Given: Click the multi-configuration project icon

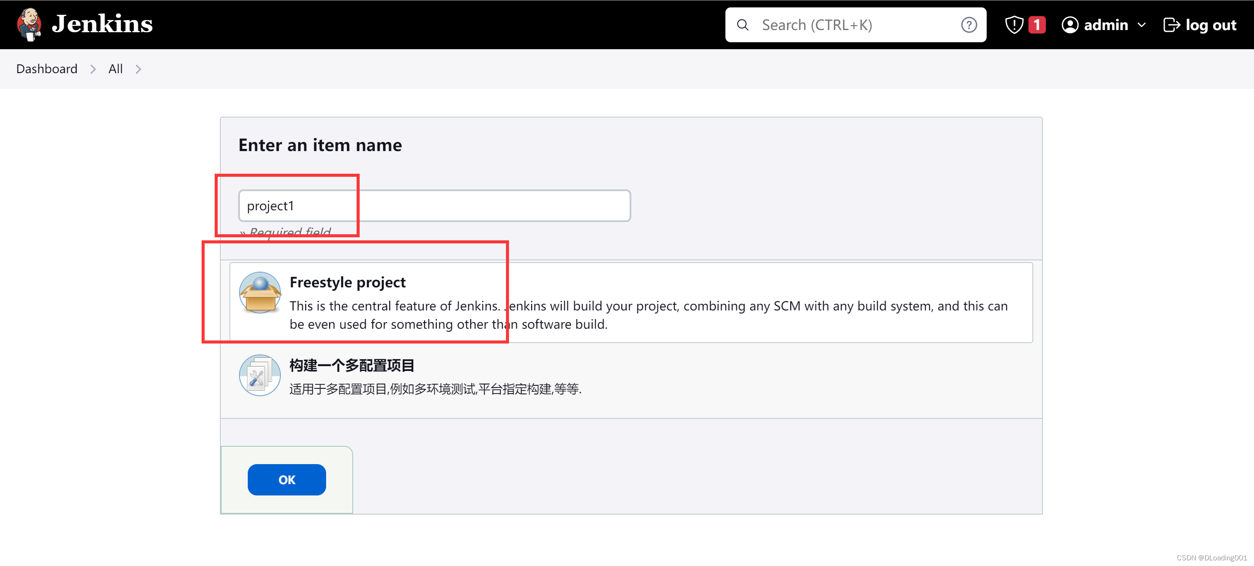Looking at the screenshot, I should click(260, 375).
